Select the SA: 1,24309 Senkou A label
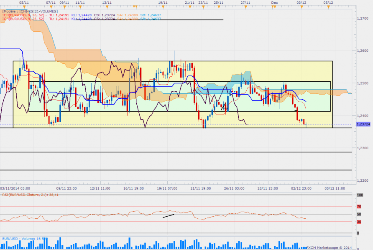This screenshot has width=373, height=250. point(127,15)
